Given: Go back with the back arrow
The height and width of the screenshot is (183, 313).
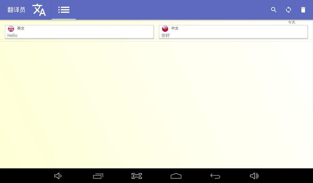Looking at the screenshot, I should pyautogui.click(x=215, y=176).
